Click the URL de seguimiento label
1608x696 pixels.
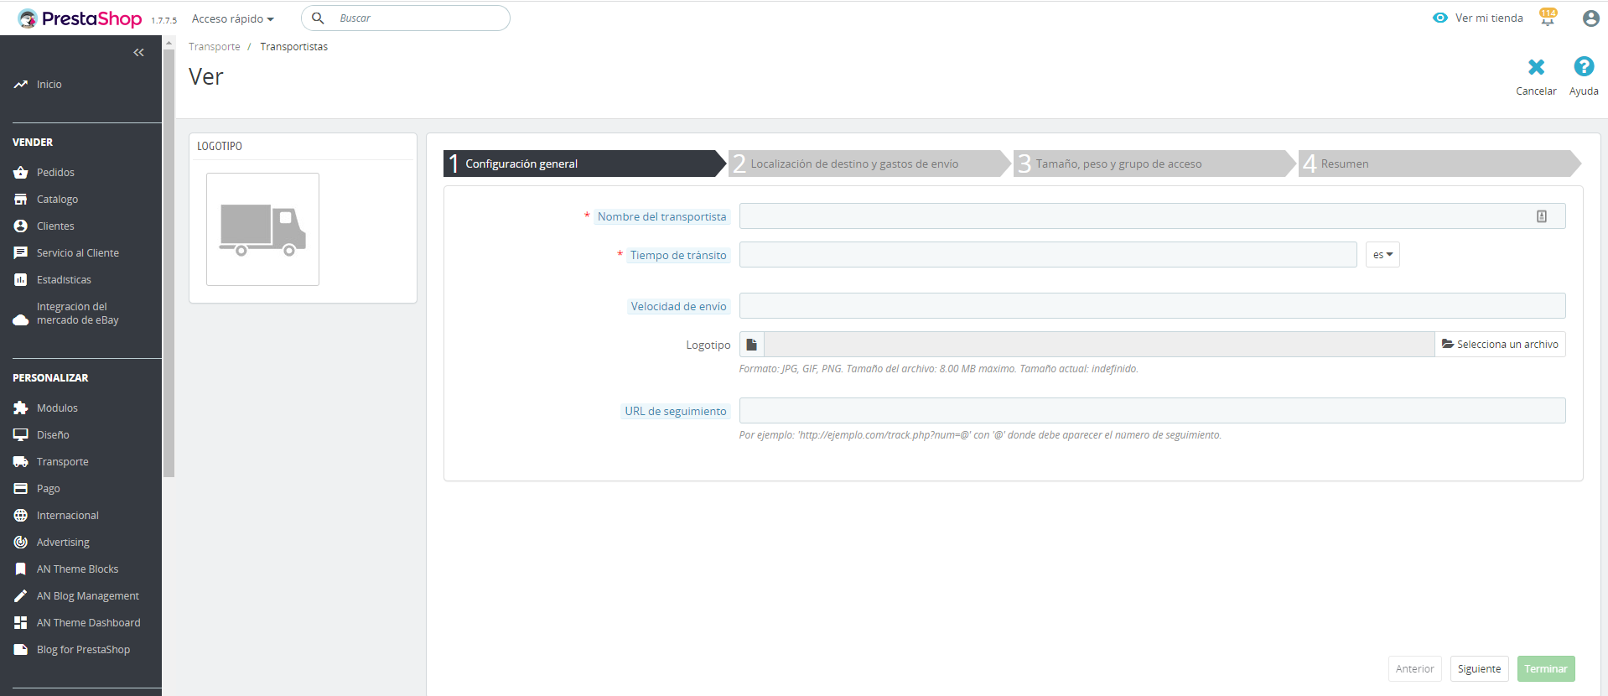click(x=675, y=412)
